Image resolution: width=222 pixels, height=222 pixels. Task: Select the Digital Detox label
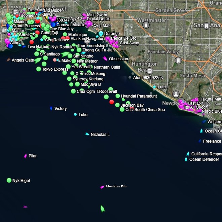coord(98,19)
